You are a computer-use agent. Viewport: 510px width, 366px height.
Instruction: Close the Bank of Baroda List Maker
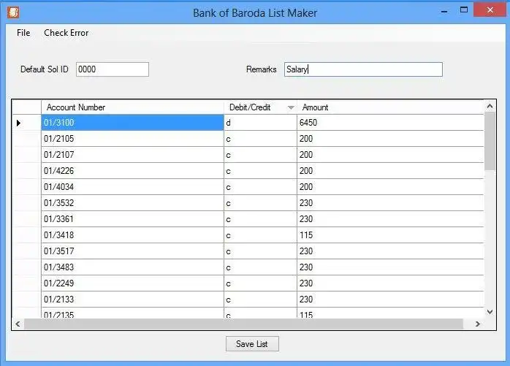490,10
